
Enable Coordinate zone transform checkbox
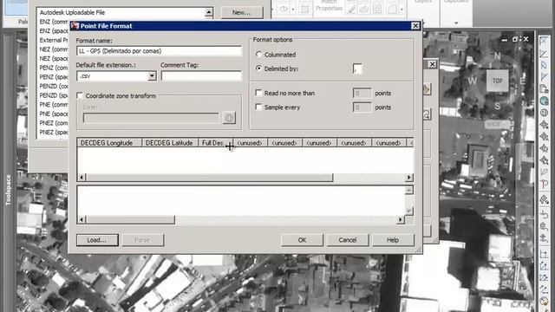pyautogui.click(x=80, y=96)
